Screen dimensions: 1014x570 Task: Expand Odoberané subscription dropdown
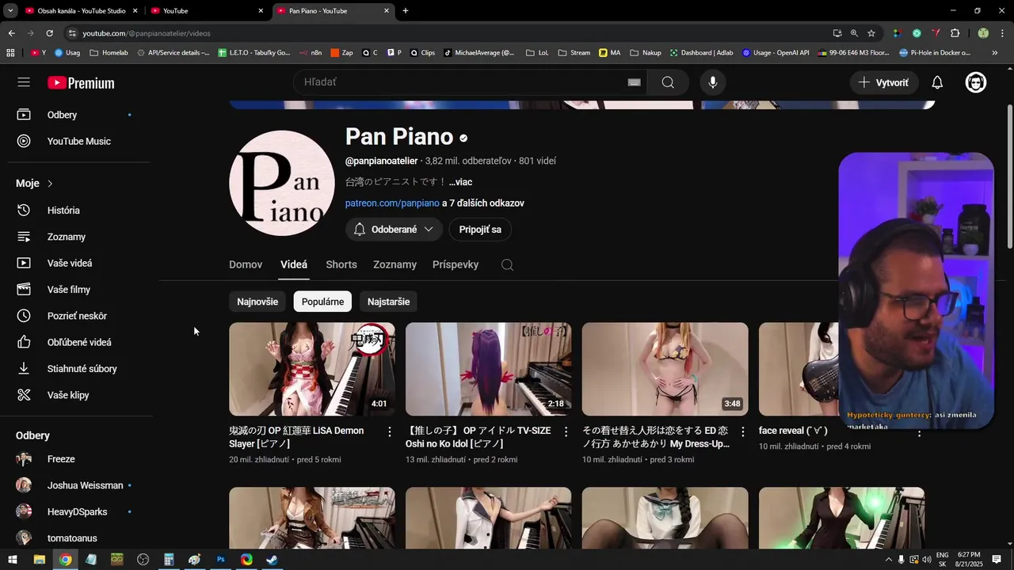click(394, 230)
